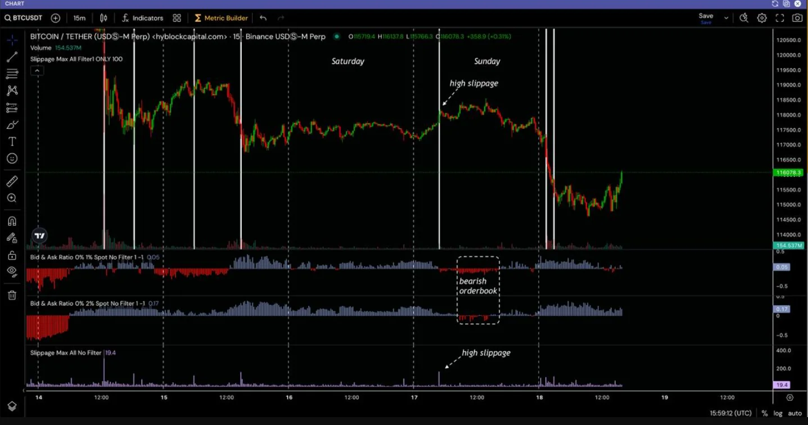The image size is (808, 425).
Task: Click the zoom in tool
Action: click(12, 198)
